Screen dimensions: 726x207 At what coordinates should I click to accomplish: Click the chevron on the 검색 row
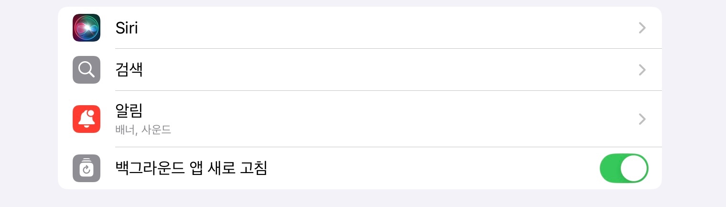coord(642,70)
